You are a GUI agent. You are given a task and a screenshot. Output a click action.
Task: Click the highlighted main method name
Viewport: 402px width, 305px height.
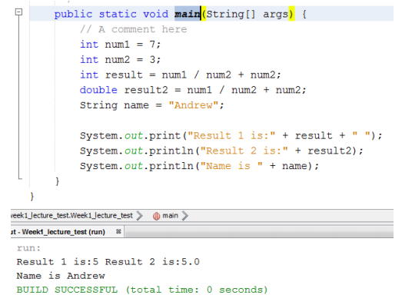point(188,14)
